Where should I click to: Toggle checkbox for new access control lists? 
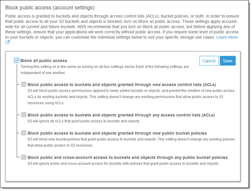click(x=24, y=84)
